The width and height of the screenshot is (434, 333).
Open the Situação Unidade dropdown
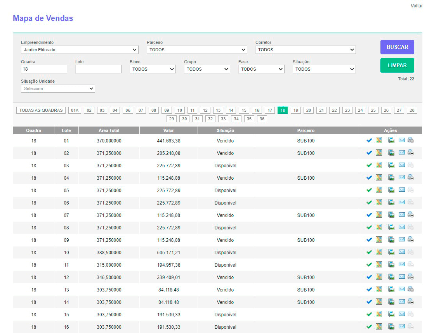(58, 88)
